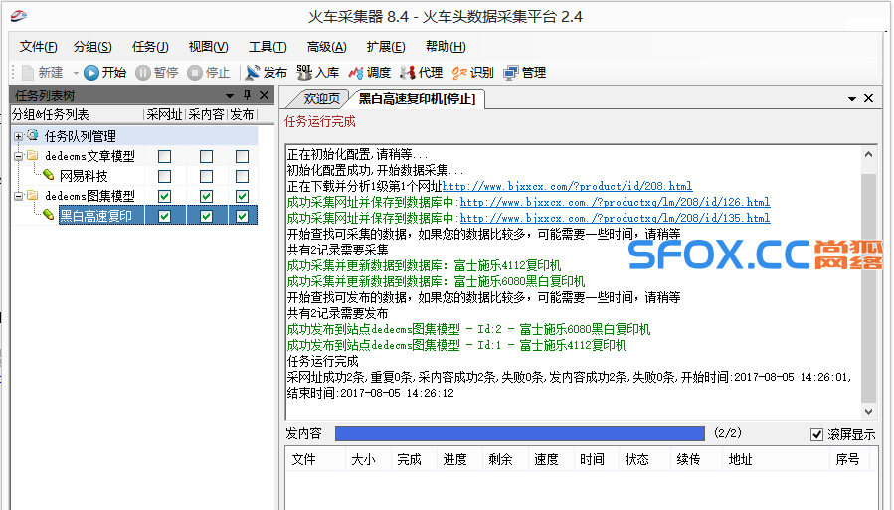Click the Stop (停止) icon
This screenshot has width=894, height=510.
coord(195,73)
